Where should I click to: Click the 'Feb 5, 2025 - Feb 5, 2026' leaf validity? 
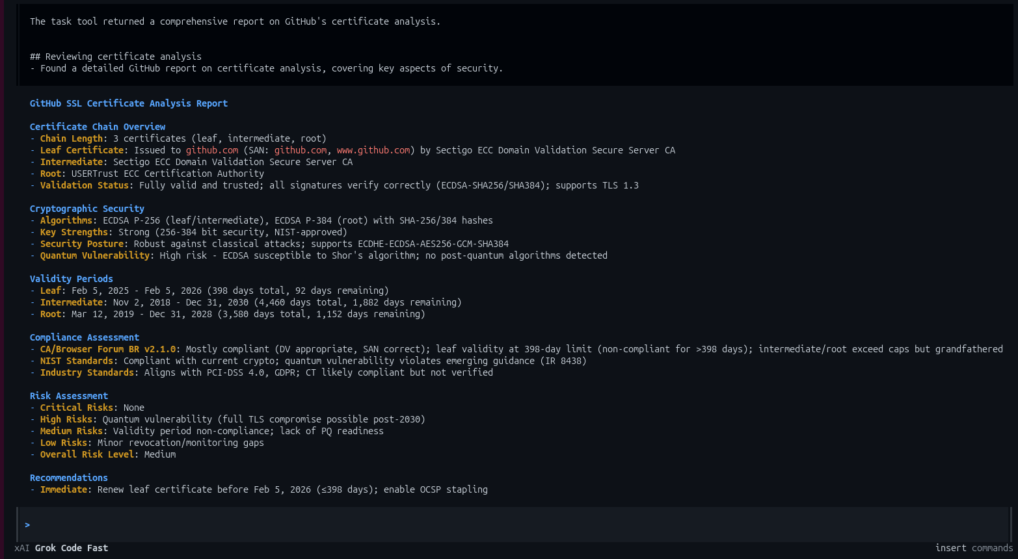[x=137, y=291]
